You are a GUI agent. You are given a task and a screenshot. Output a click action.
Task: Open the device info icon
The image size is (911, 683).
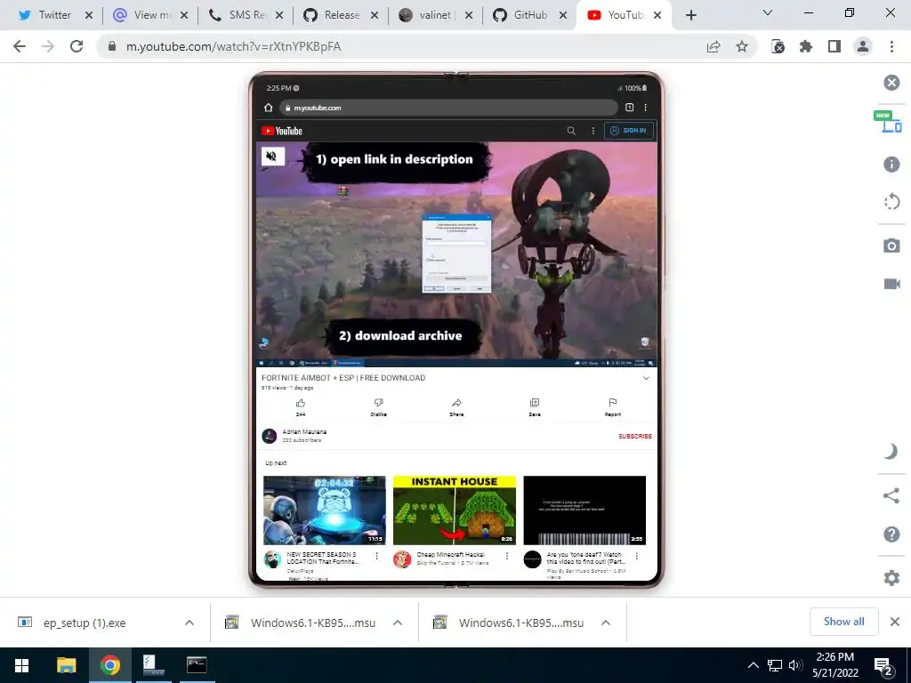tap(891, 165)
